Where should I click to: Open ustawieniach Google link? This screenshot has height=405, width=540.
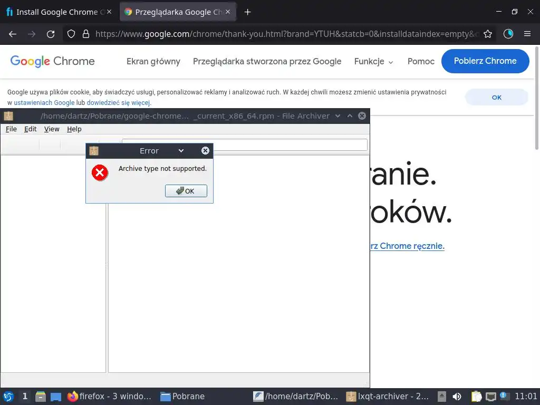pyautogui.click(x=44, y=103)
